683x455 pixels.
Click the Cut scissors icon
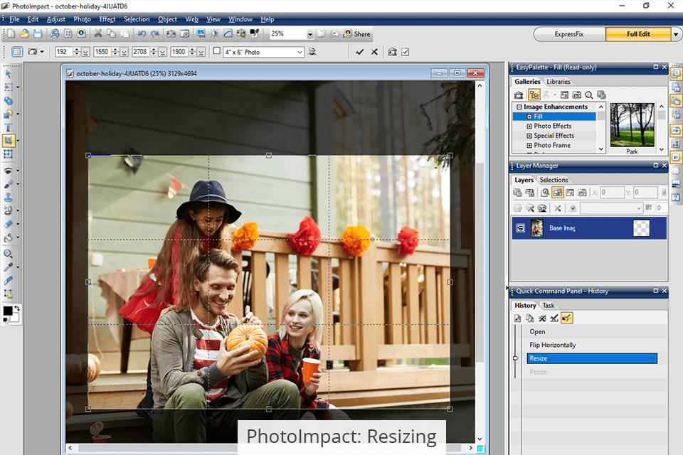coord(98,33)
